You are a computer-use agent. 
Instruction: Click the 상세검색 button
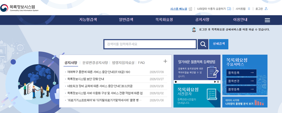[x=219, y=44]
